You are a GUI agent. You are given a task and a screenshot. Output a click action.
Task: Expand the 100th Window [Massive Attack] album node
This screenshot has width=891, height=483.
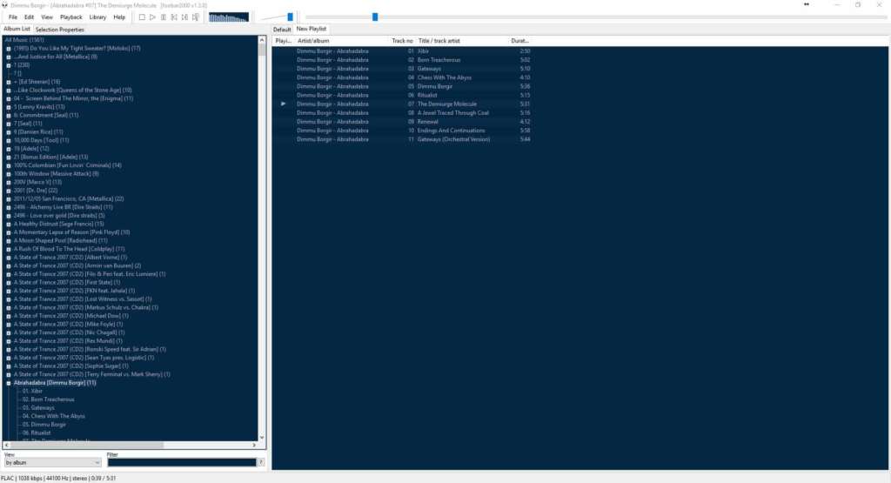point(9,174)
